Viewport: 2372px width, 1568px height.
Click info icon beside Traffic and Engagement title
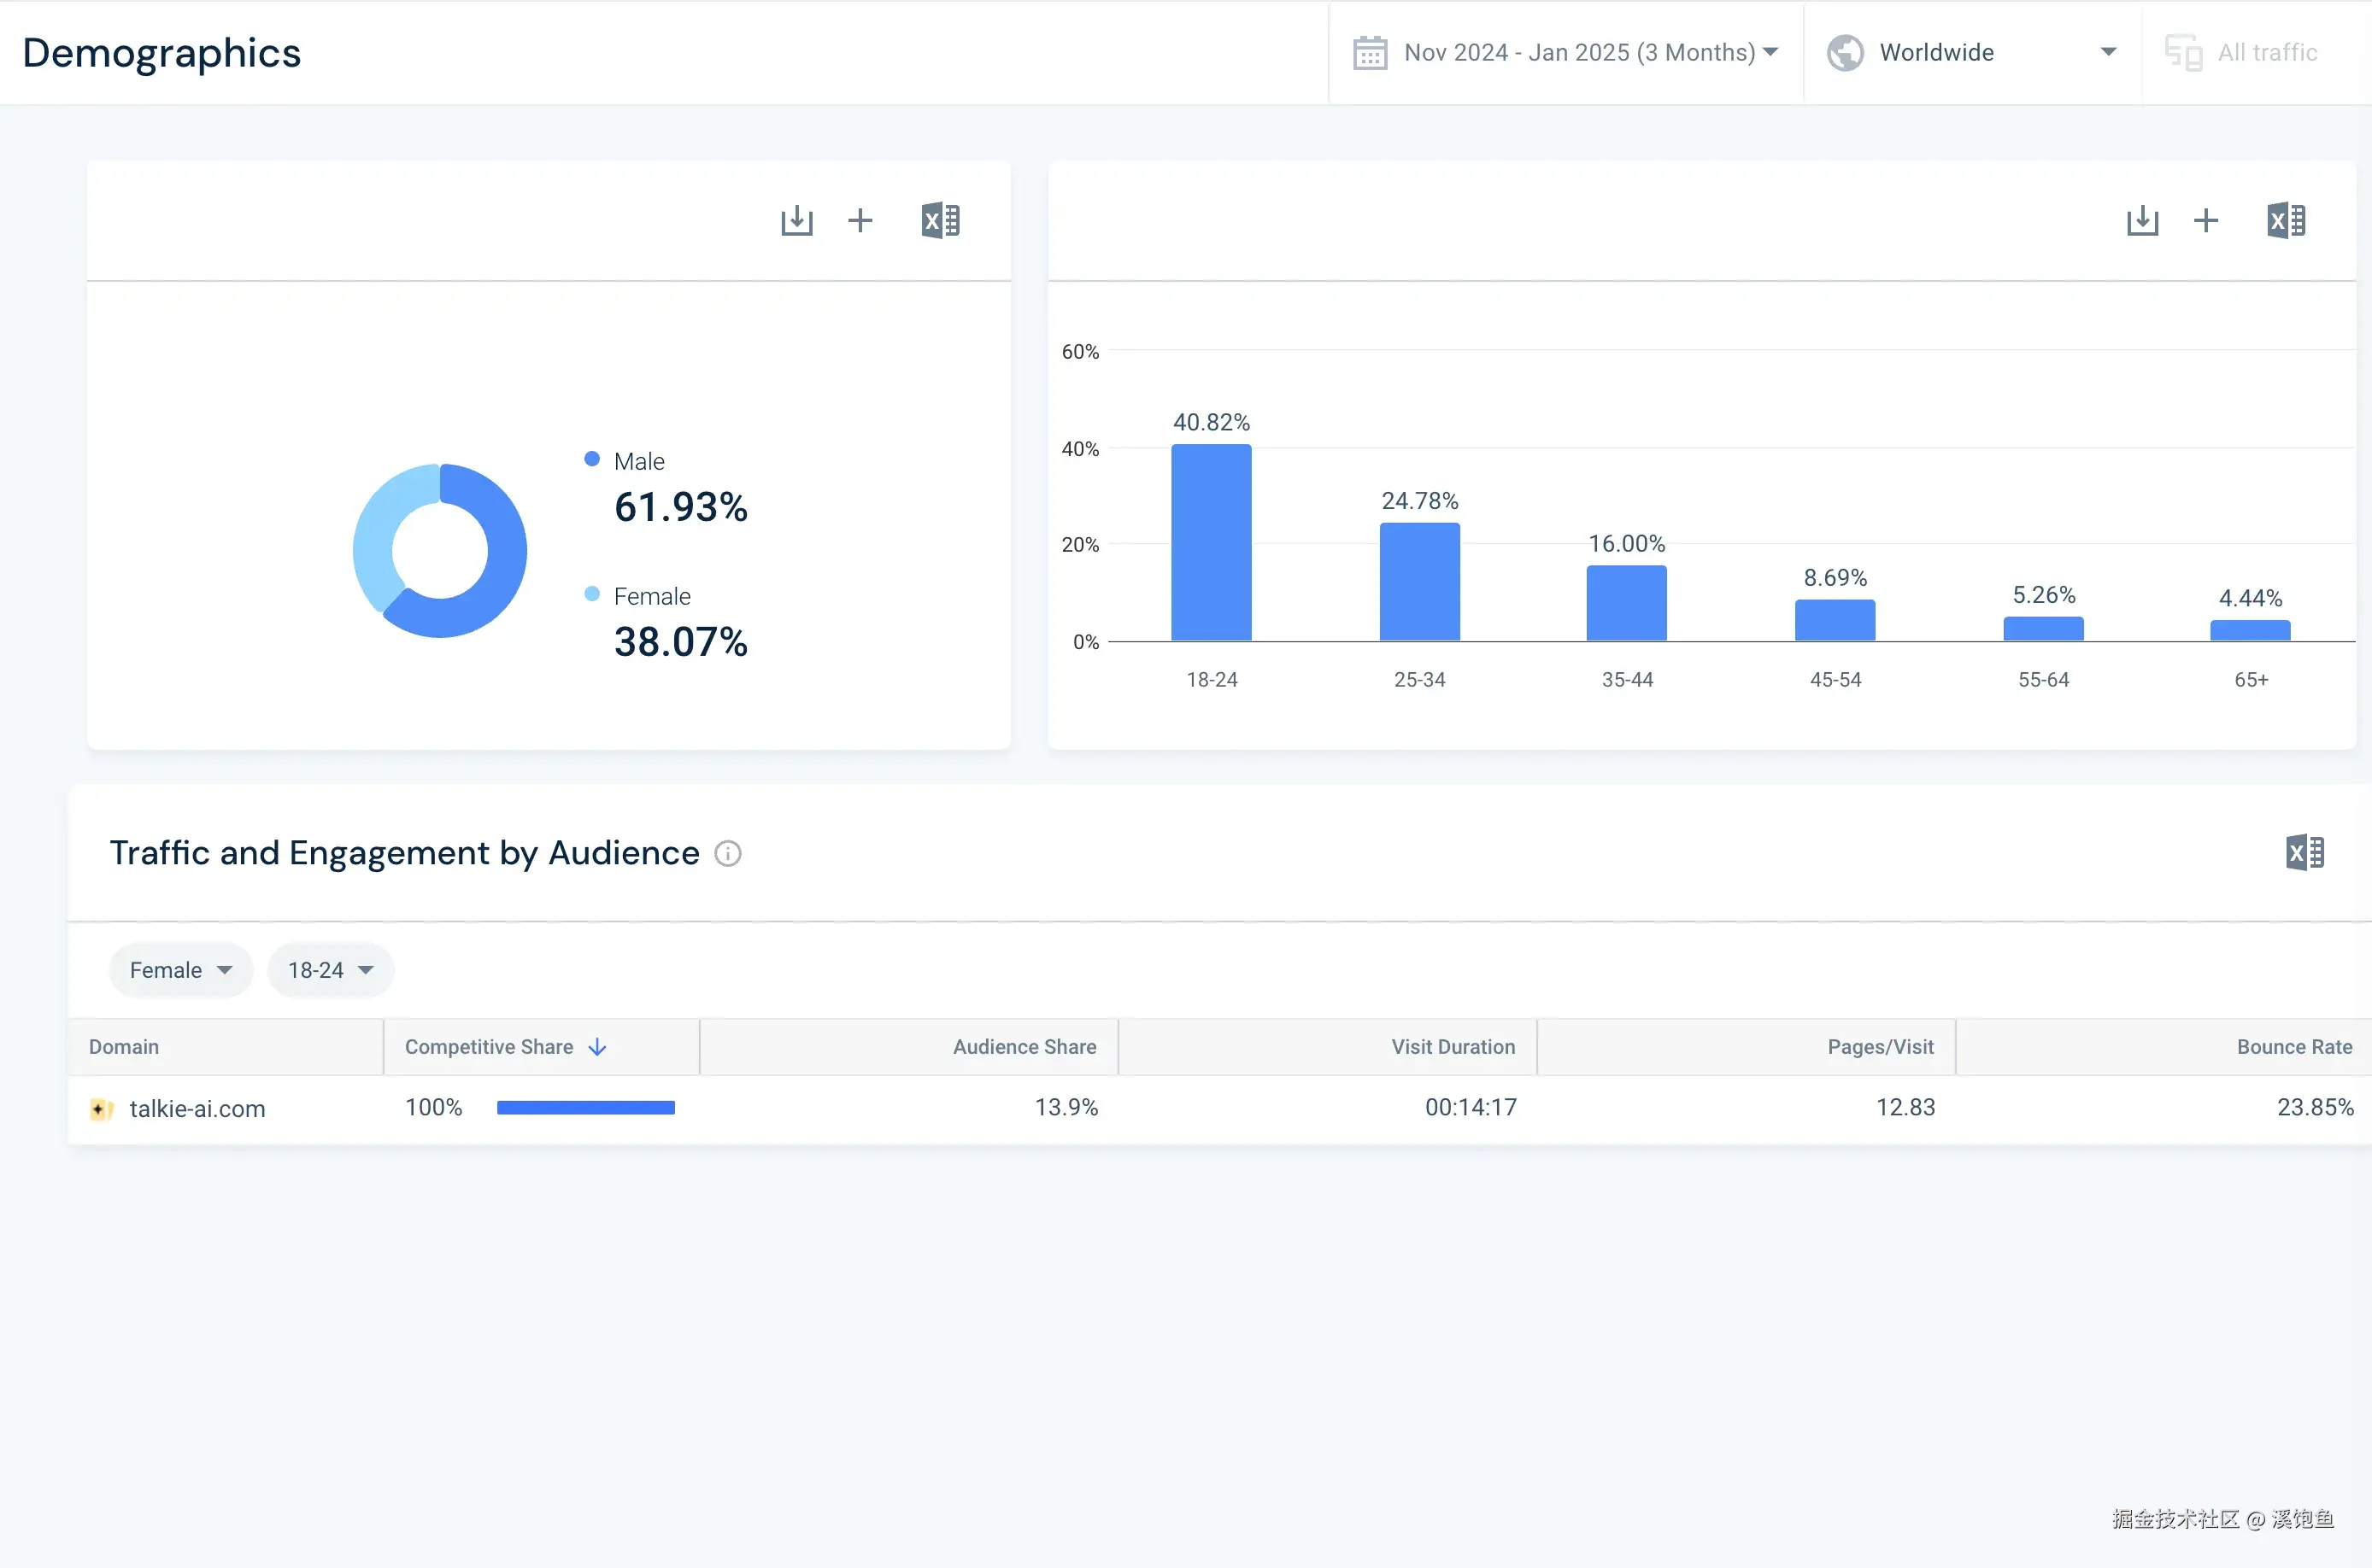[x=727, y=853]
